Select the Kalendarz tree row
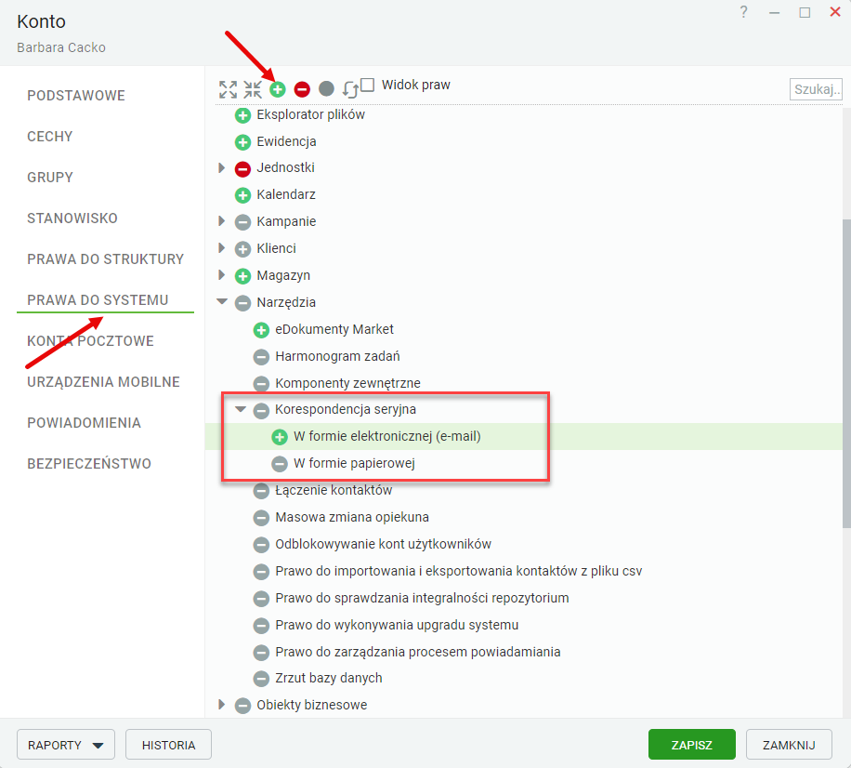The width and height of the screenshot is (851, 768). tap(524, 195)
